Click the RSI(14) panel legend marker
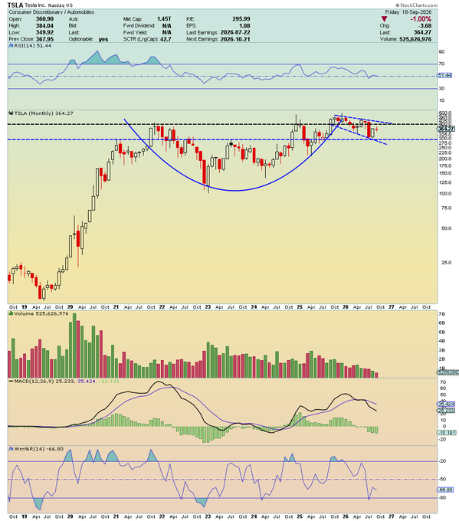This screenshot has width=459, height=521. coord(11,46)
